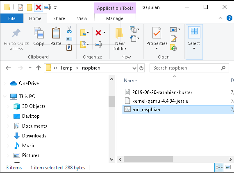Click the Edit pencil icon
234x173 pixels.
tap(174, 38)
